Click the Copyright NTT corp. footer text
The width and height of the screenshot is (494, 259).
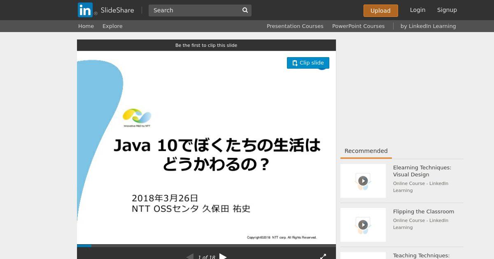pyautogui.click(x=282, y=237)
